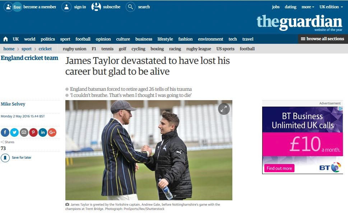Open the England cricket team topic link
Viewport: 348px width, 215px height.
pos(29,58)
